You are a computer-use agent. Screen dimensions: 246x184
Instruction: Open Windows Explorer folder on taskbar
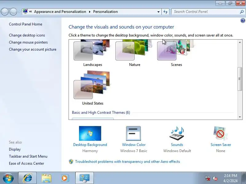tap(46, 178)
